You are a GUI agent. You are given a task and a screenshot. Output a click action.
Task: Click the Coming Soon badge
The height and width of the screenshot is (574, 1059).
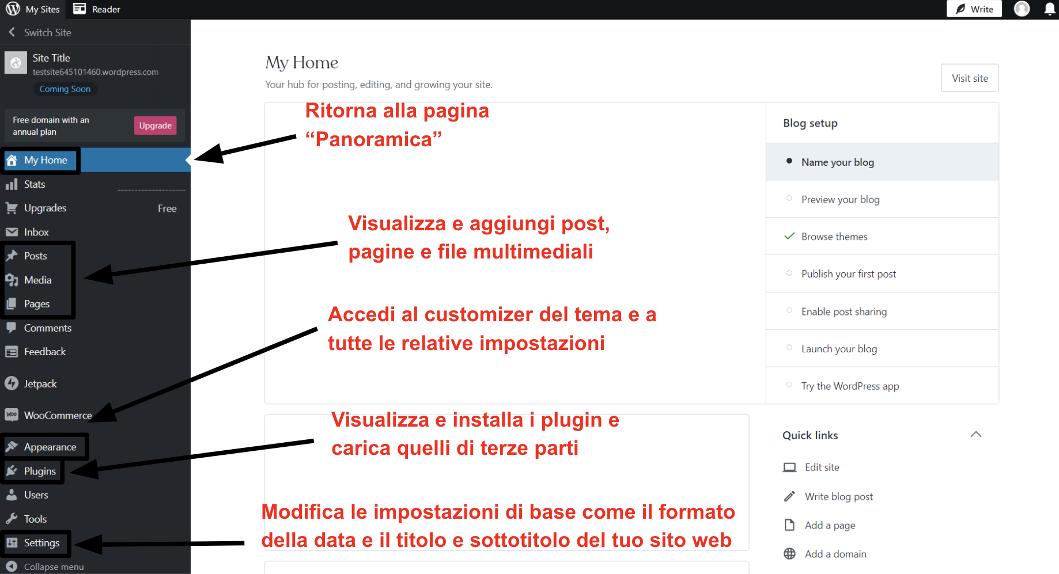point(65,89)
